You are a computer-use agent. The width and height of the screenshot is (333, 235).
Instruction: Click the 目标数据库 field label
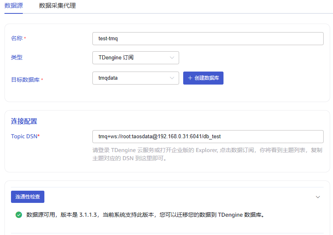tap(25, 80)
